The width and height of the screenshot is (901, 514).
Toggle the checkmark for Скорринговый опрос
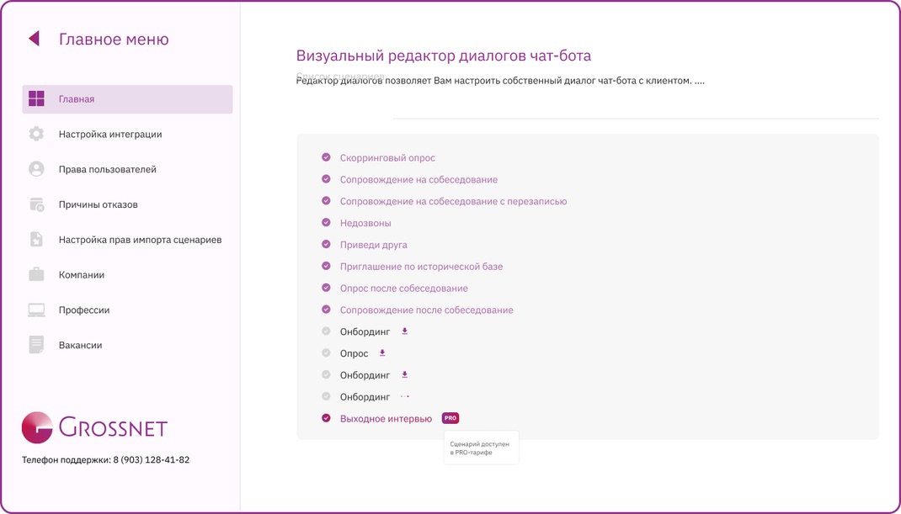point(326,156)
